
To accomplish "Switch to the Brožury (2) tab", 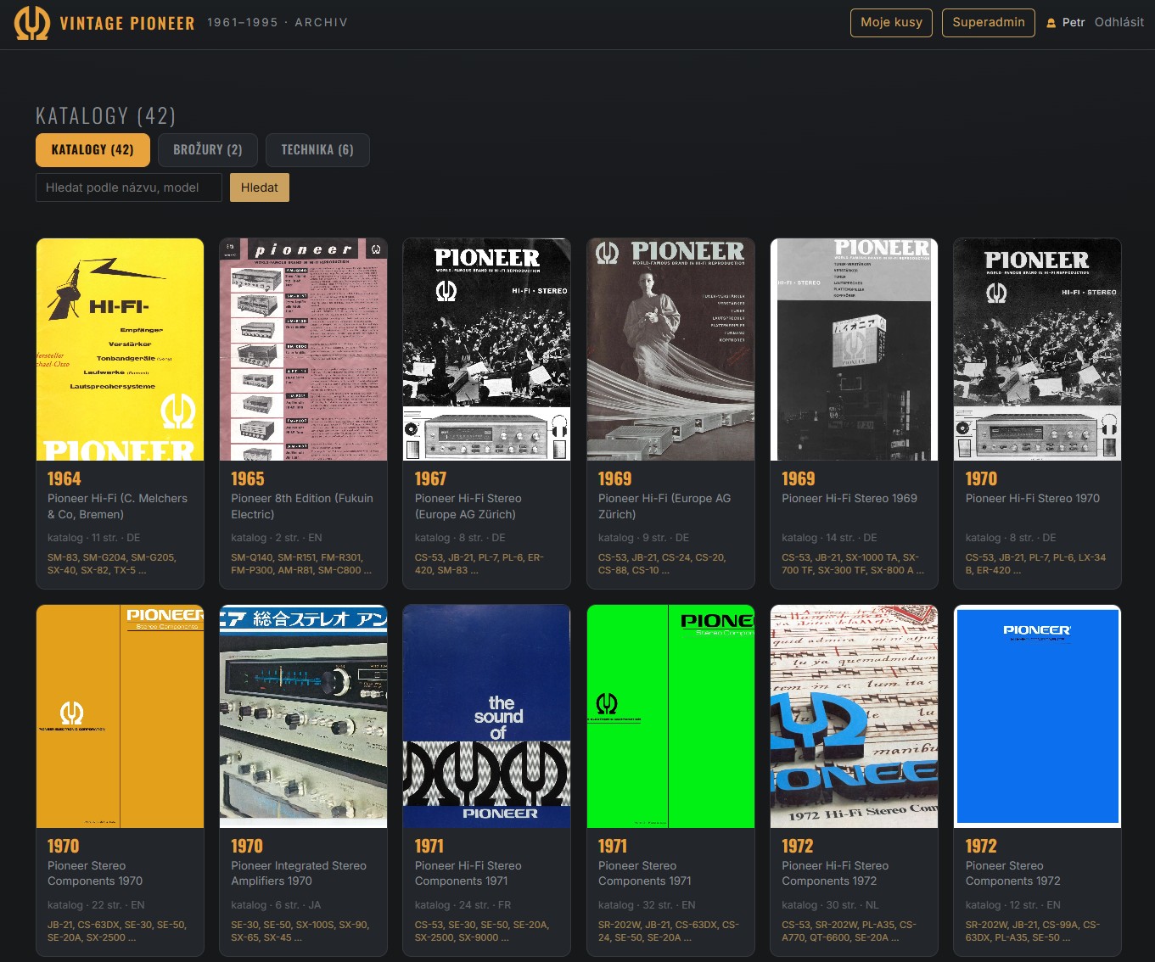I will pyautogui.click(x=208, y=150).
